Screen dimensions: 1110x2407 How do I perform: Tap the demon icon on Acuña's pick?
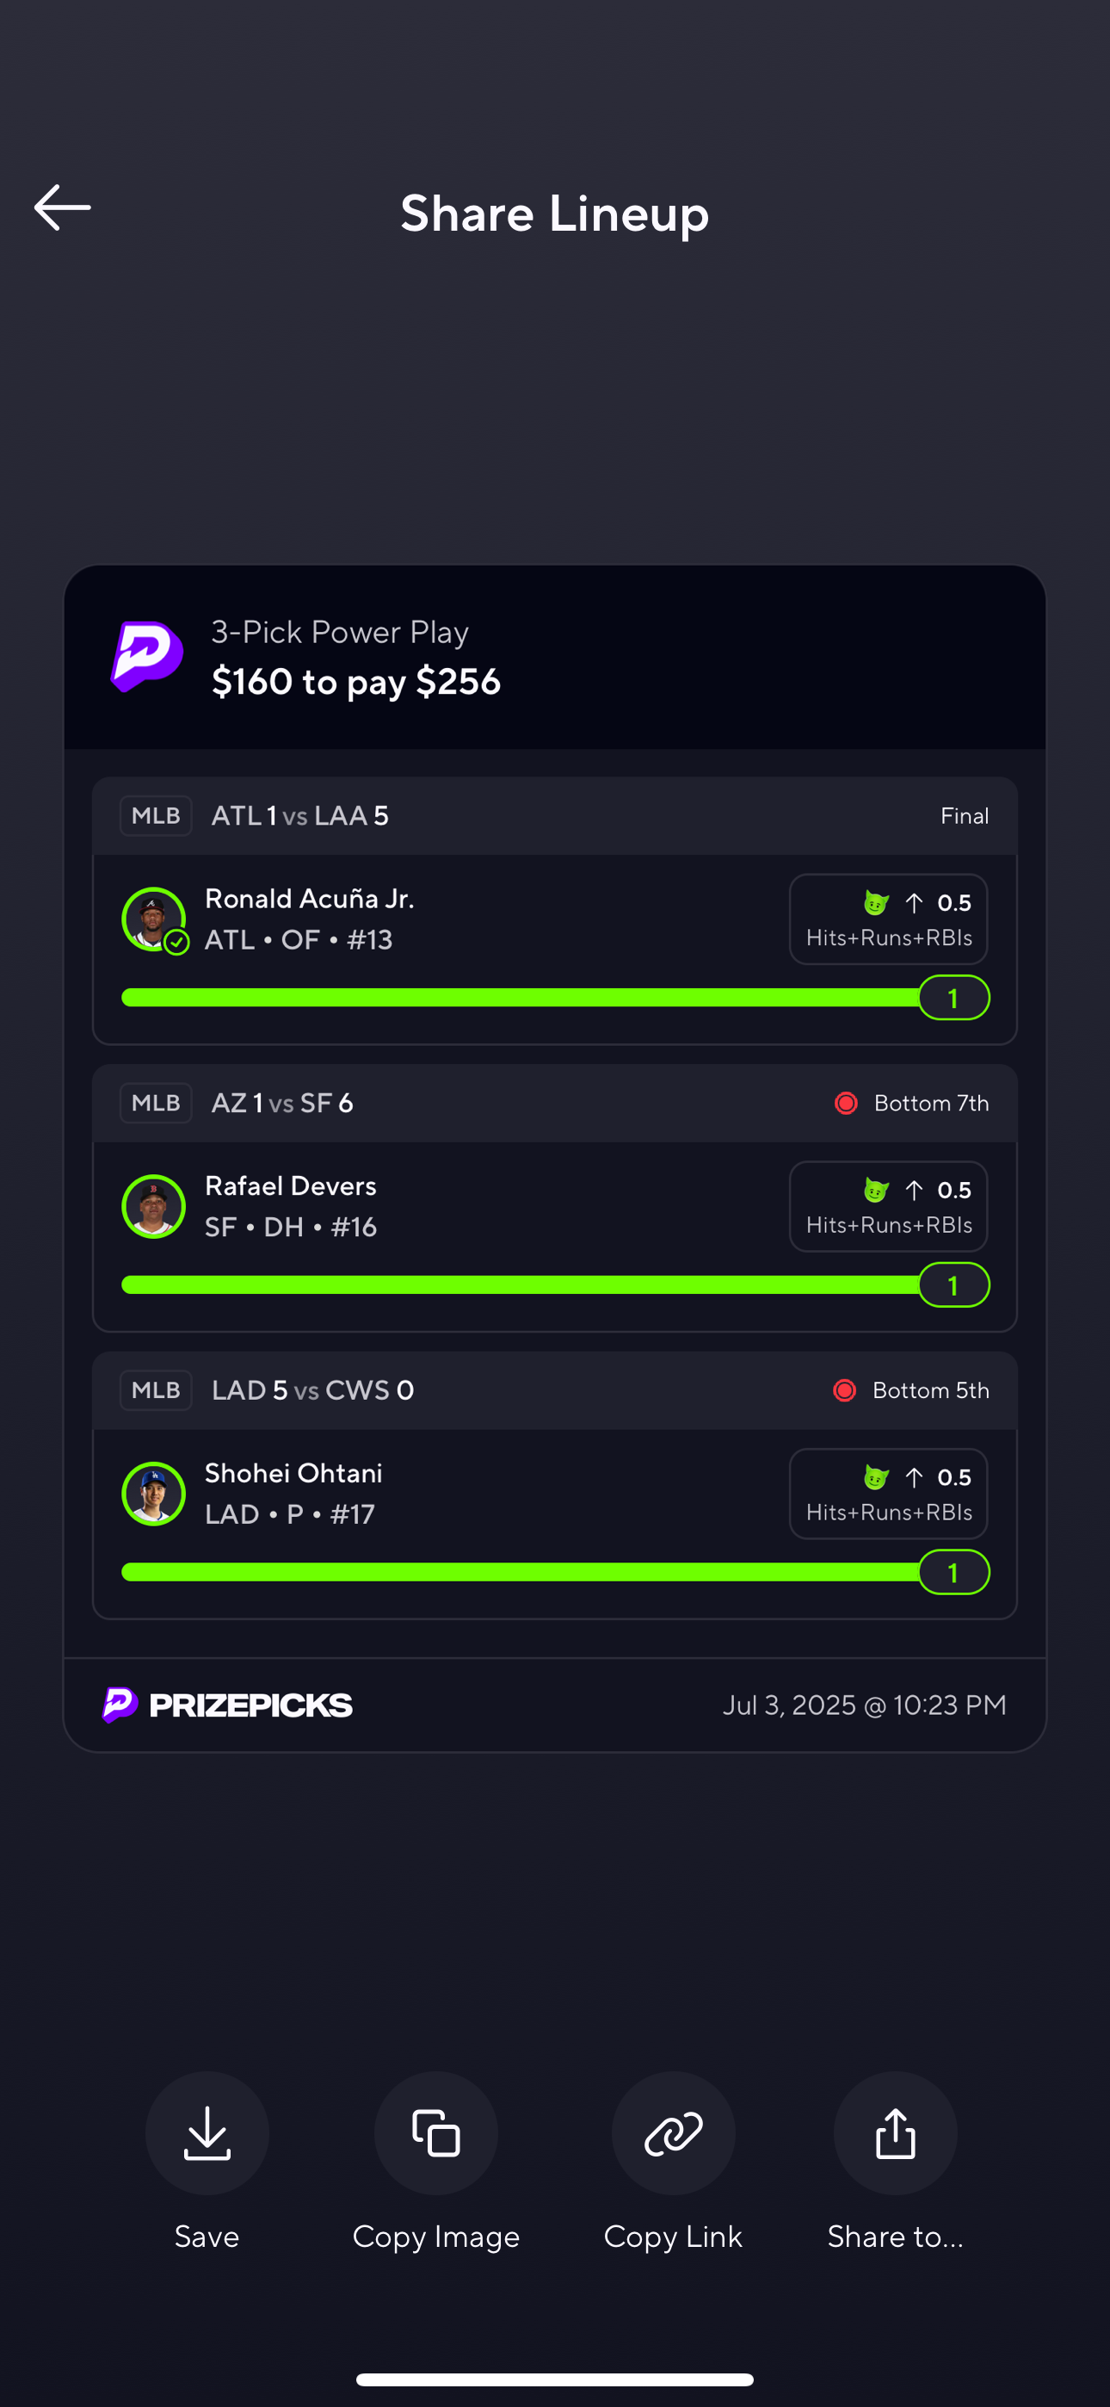[875, 904]
